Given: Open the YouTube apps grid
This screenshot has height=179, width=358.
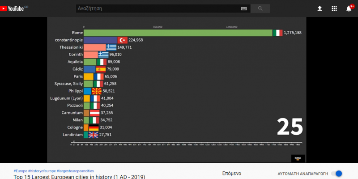Looking at the screenshot, I should 334,9.
